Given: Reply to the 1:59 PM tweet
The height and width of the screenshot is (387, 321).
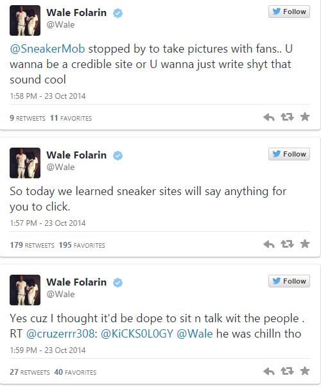Looking at the screenshot, I should click(269, 371).
